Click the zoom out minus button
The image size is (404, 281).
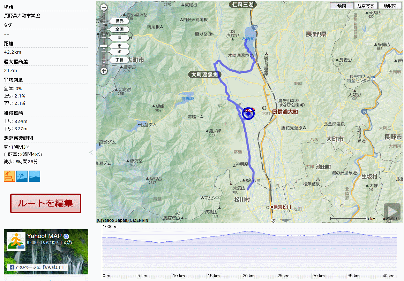(104, 8)
